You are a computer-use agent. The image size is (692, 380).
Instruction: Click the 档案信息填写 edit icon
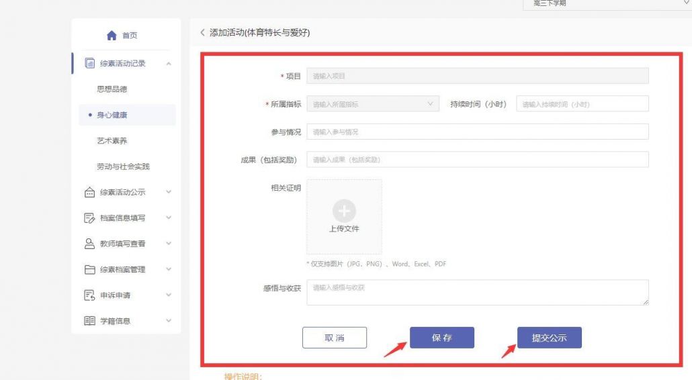[x=89, y=218]
